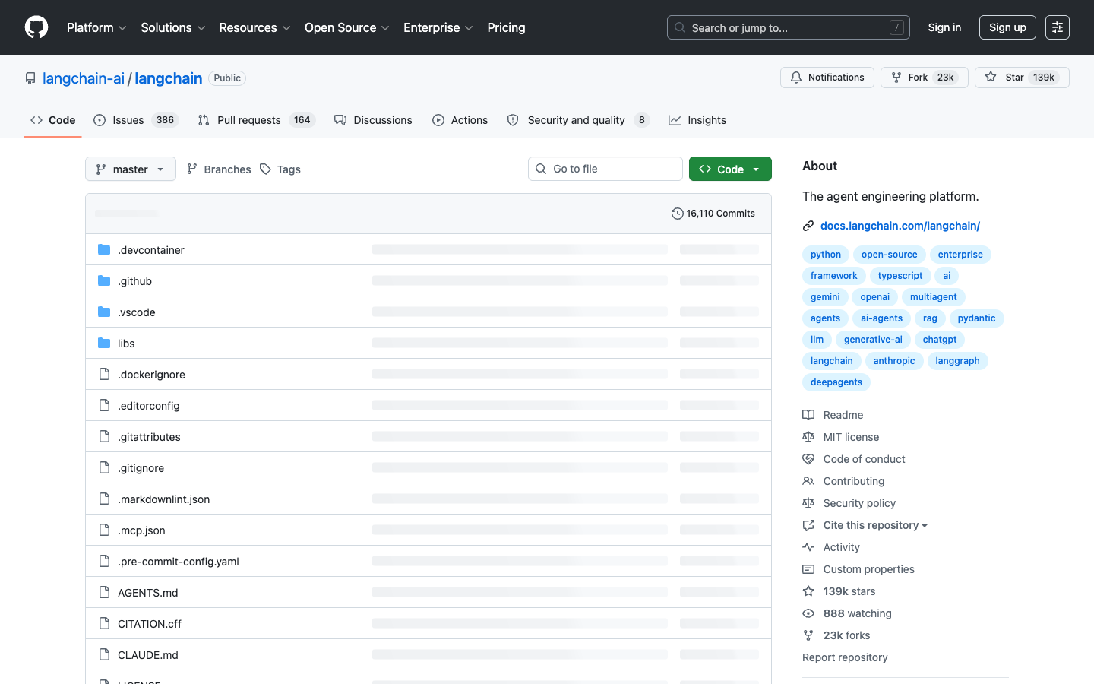Open the green Code dropdown button

coord(730,169)
